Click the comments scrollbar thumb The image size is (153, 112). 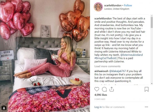click(x=152, y=22)
